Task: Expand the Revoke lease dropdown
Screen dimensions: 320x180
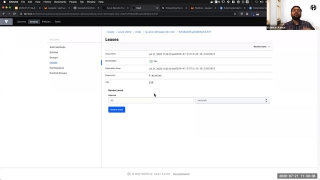Action: pos(261,46)
